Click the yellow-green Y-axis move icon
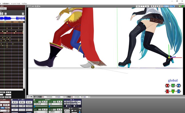Image resolution: width=185 pixels, height=113 pixels. pos(173,91)
